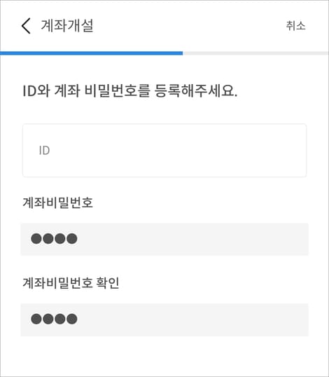329x377 pixels.
Task: Click the empty right side of ID field
Action: (216, 151)
